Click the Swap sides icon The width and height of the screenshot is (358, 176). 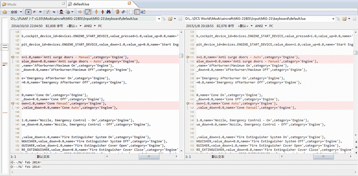pyautogui.click(x=117, y=12)
